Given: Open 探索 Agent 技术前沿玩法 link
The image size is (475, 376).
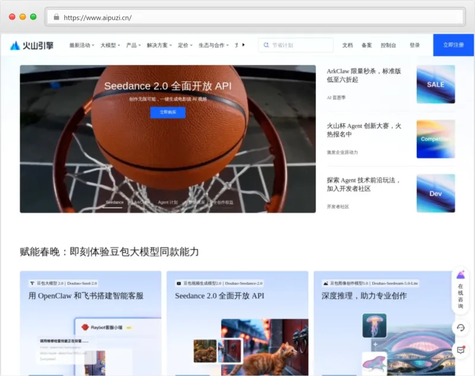Looking at the screenshot, I should 364,184.
